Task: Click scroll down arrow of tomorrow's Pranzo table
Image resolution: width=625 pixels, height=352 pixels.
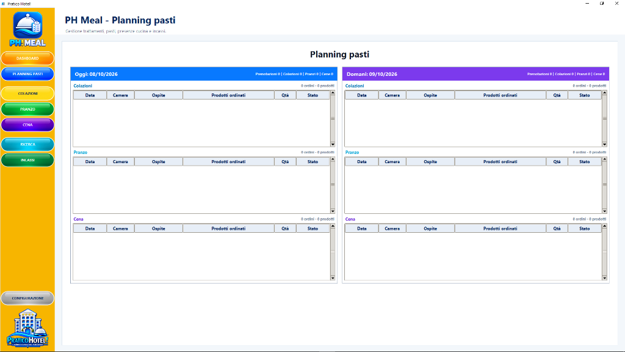Action: [x=605, y=211]
